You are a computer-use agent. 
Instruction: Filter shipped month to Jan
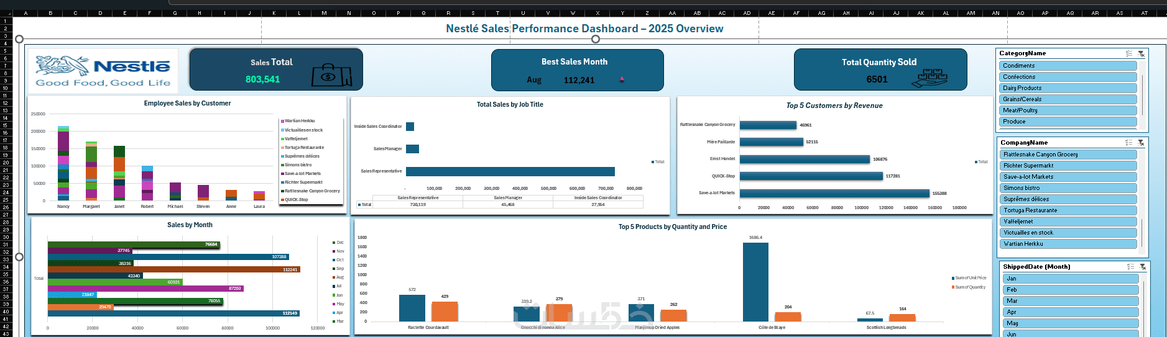1070,279
